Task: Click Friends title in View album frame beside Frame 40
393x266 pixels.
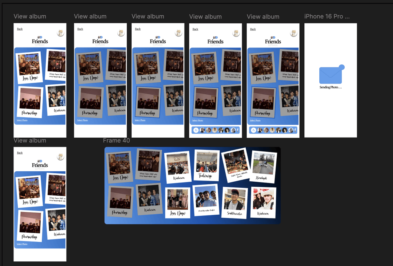Action: pos(40,165)
